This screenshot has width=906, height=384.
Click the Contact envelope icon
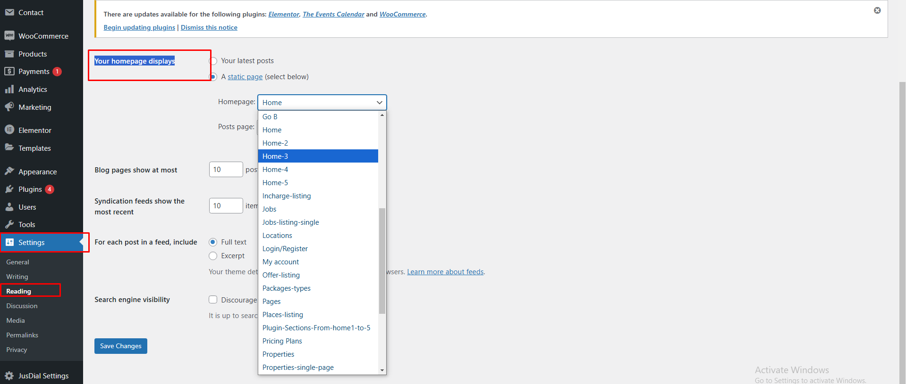click(9, 12)
